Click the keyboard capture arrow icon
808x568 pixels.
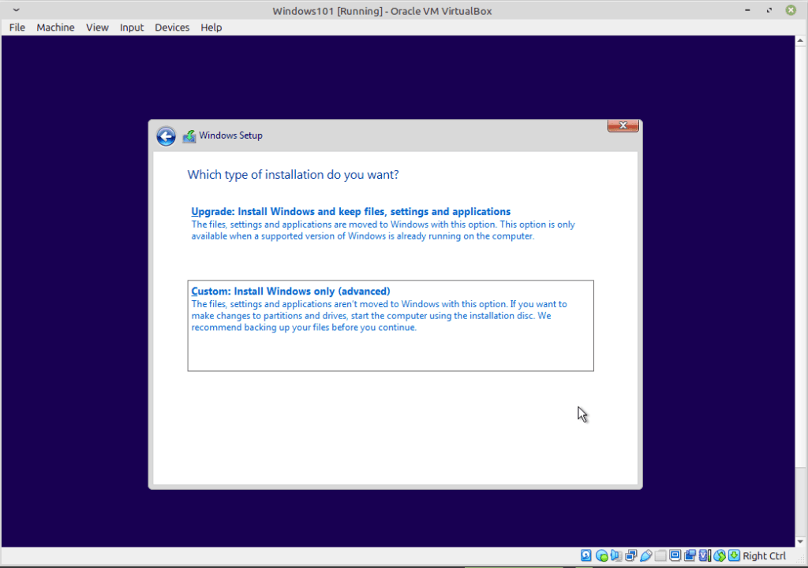point(734,555)
